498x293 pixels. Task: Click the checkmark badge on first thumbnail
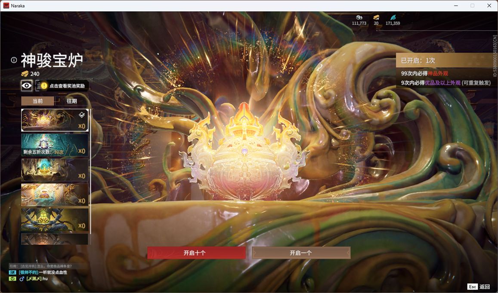coord(82,115)
